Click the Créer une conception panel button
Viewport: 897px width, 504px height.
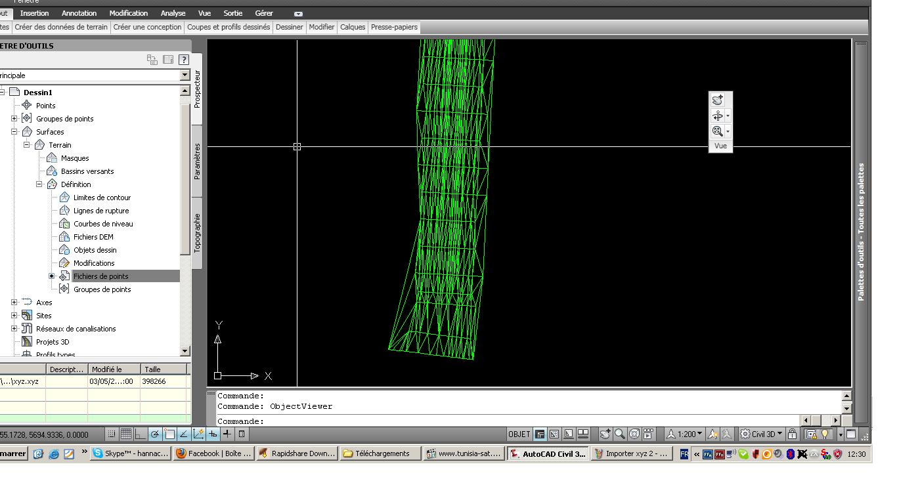[x=147, y=27]
